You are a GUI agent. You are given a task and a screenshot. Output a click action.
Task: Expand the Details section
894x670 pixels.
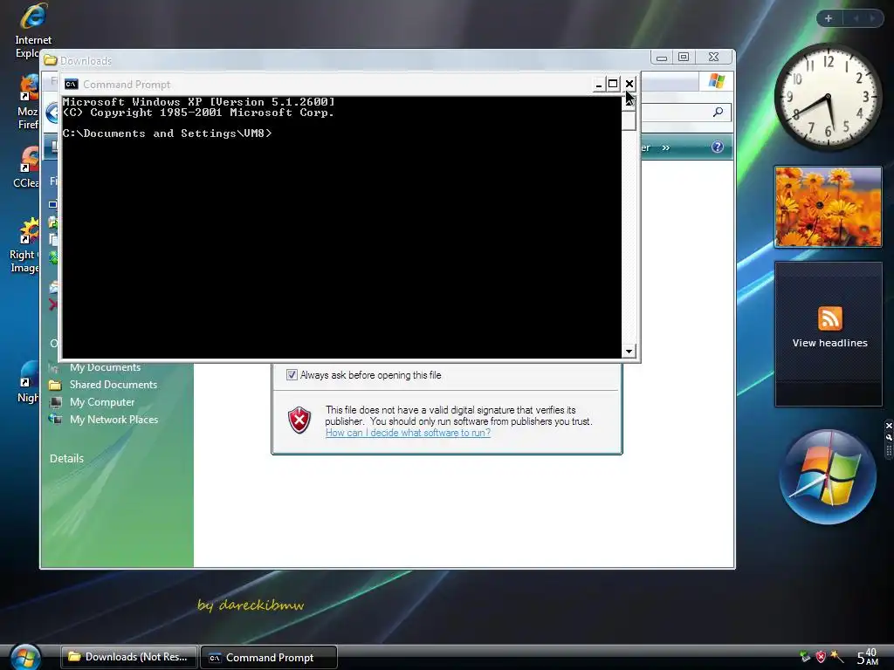66,459
